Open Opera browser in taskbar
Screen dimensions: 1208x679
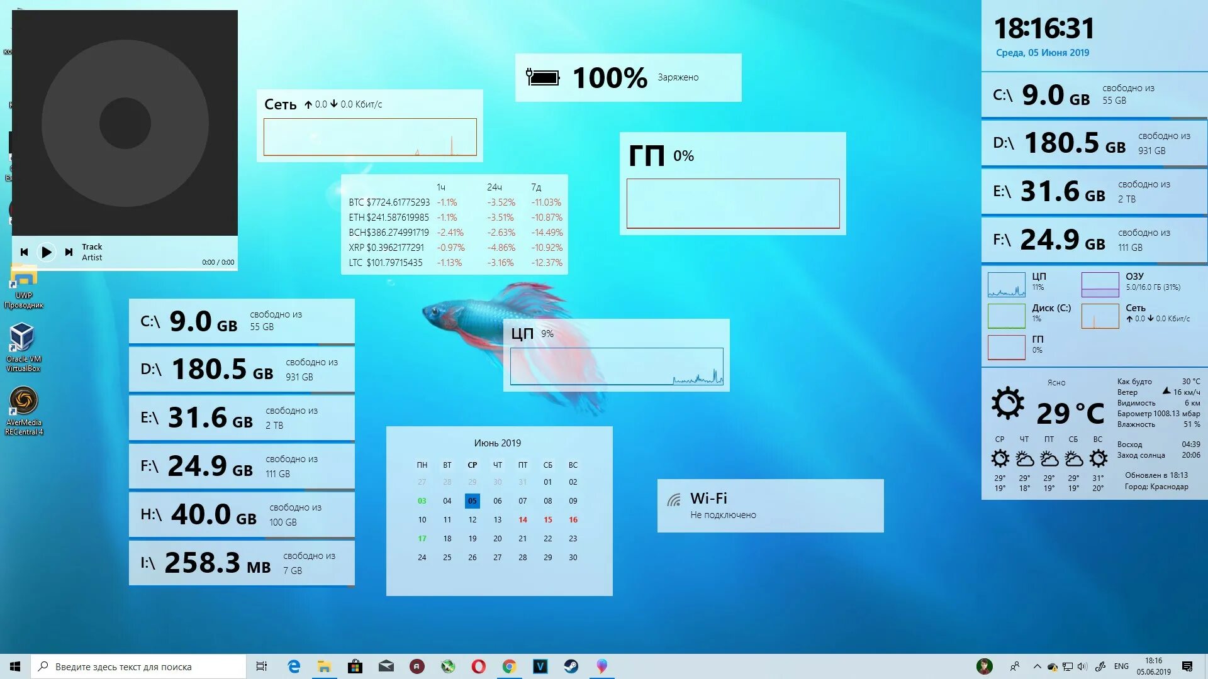pyautogui.click(x=478, y=666)
